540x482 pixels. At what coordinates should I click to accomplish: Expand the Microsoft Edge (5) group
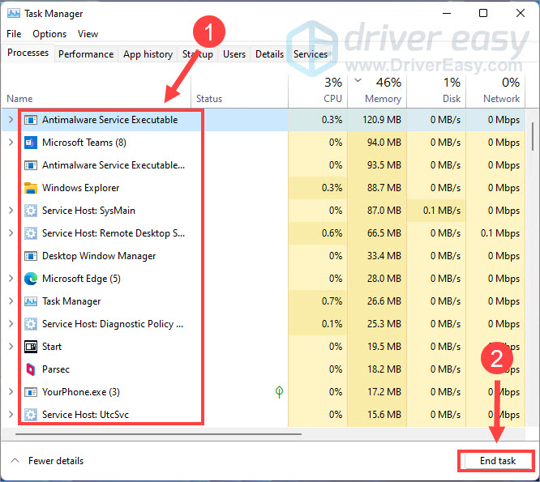pyautogui.click(x=11, y=279)
